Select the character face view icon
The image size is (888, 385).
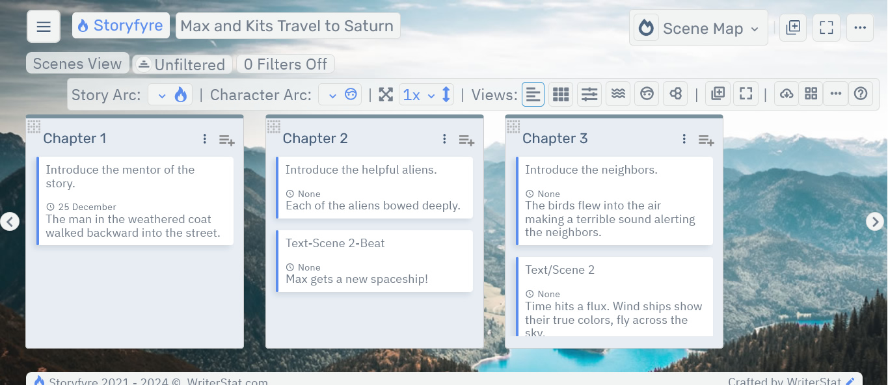point(647,94)
